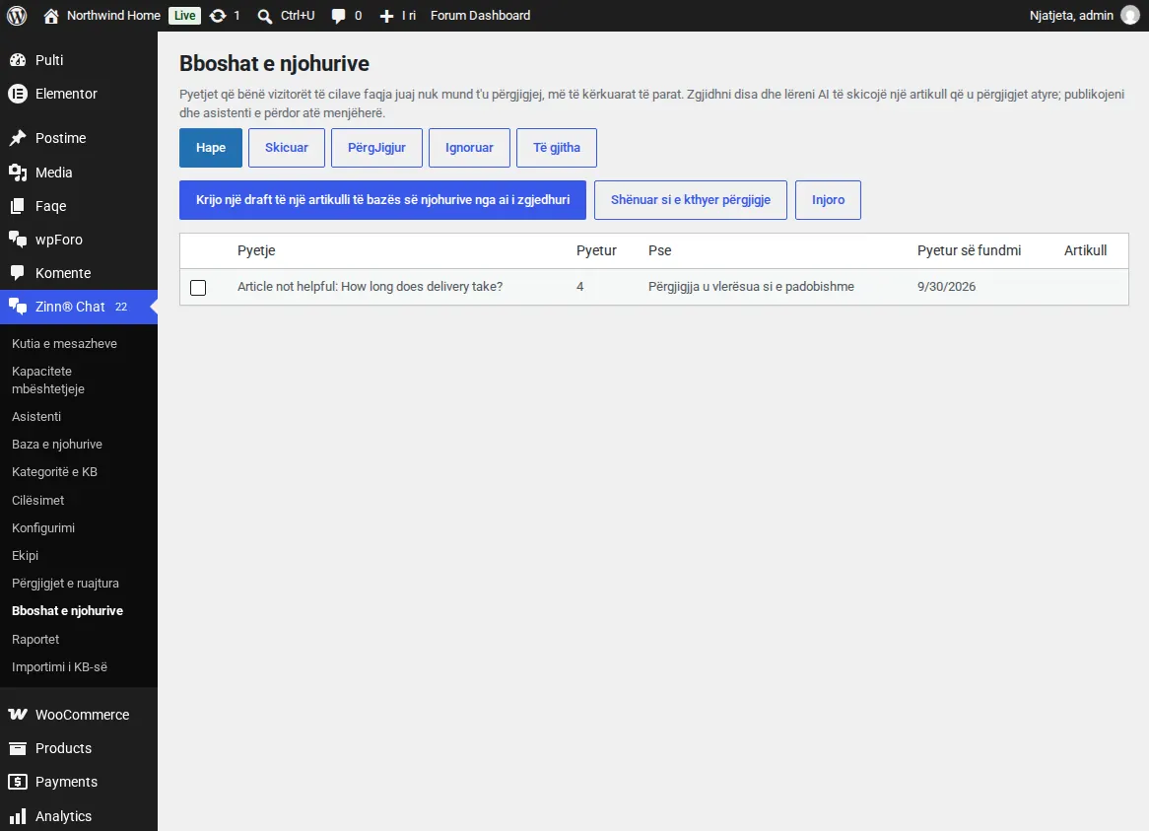Open Përgjigjet e ruajtura submenu item
This screenshot has width=1149, height=831.
[x=65, y=584]
